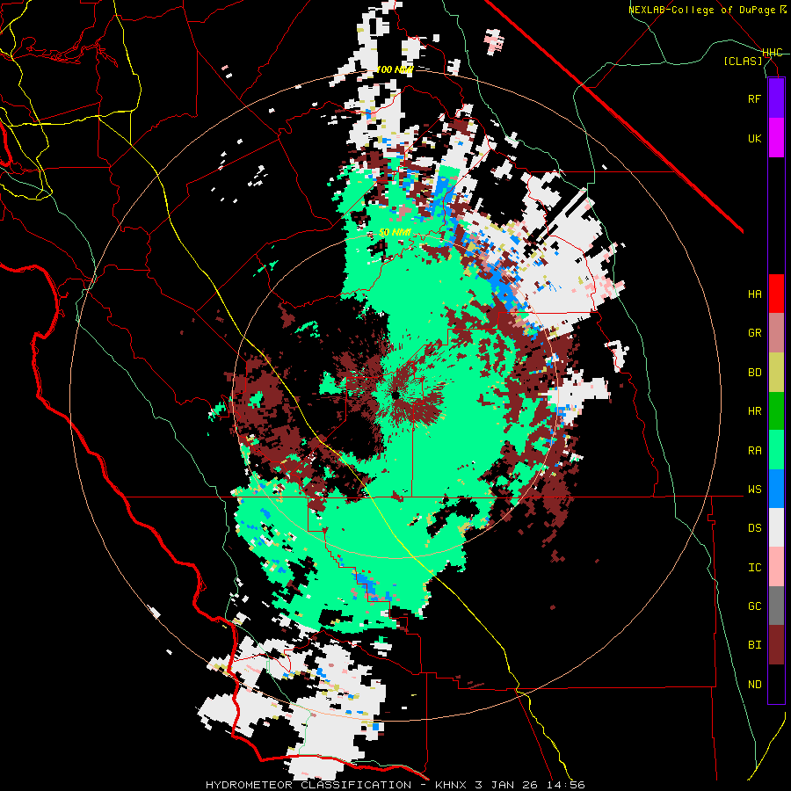Click the RA light green legend swatch

pos(776,450)
